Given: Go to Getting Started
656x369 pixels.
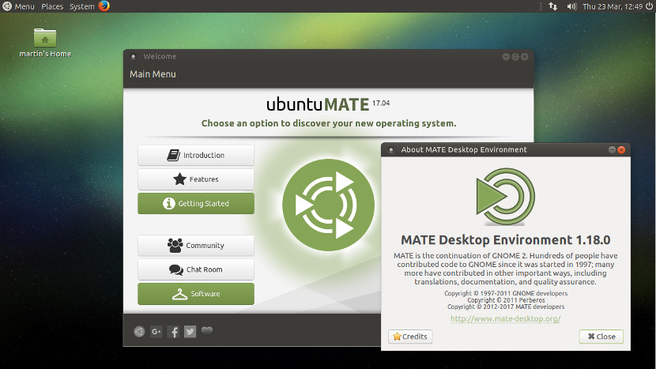Looking at the screenshot, I should pyautogui.click(x=196, y=204).
